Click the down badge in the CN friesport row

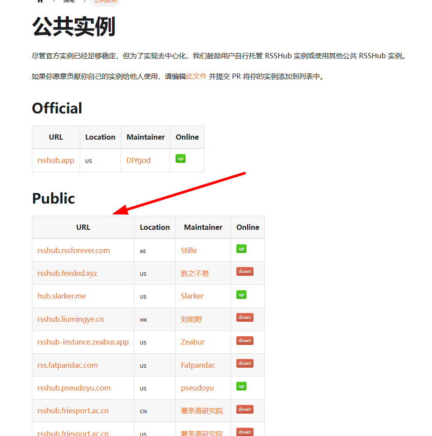245,409
